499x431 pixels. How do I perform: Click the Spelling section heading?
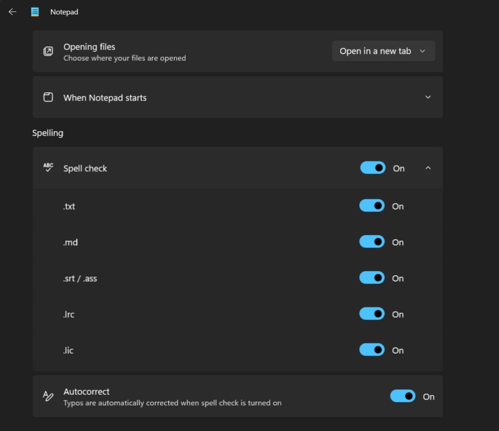point(48,133)
